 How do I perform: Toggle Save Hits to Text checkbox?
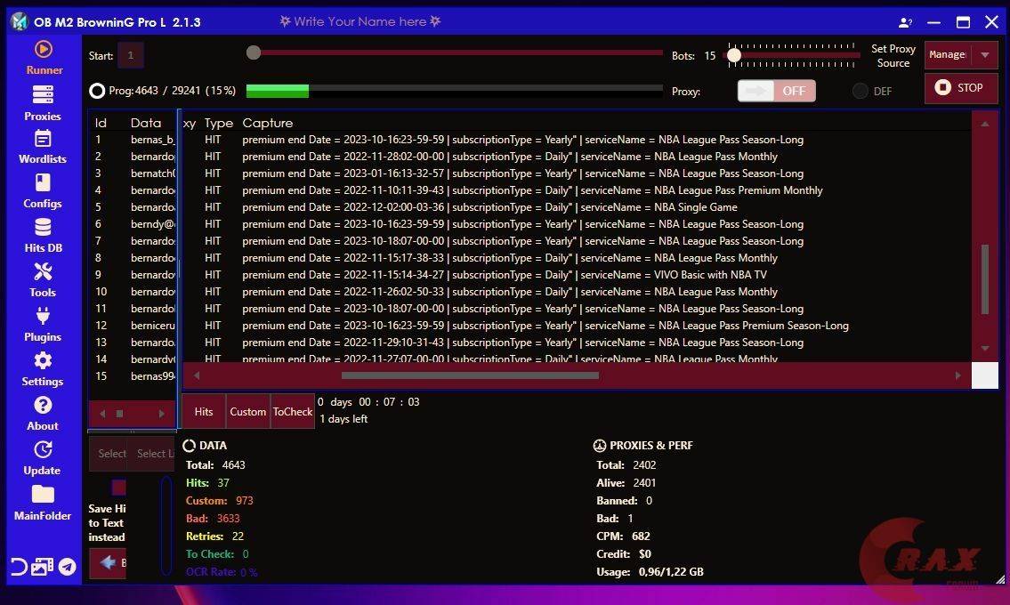pyautogui.click(x=119, y=487)
